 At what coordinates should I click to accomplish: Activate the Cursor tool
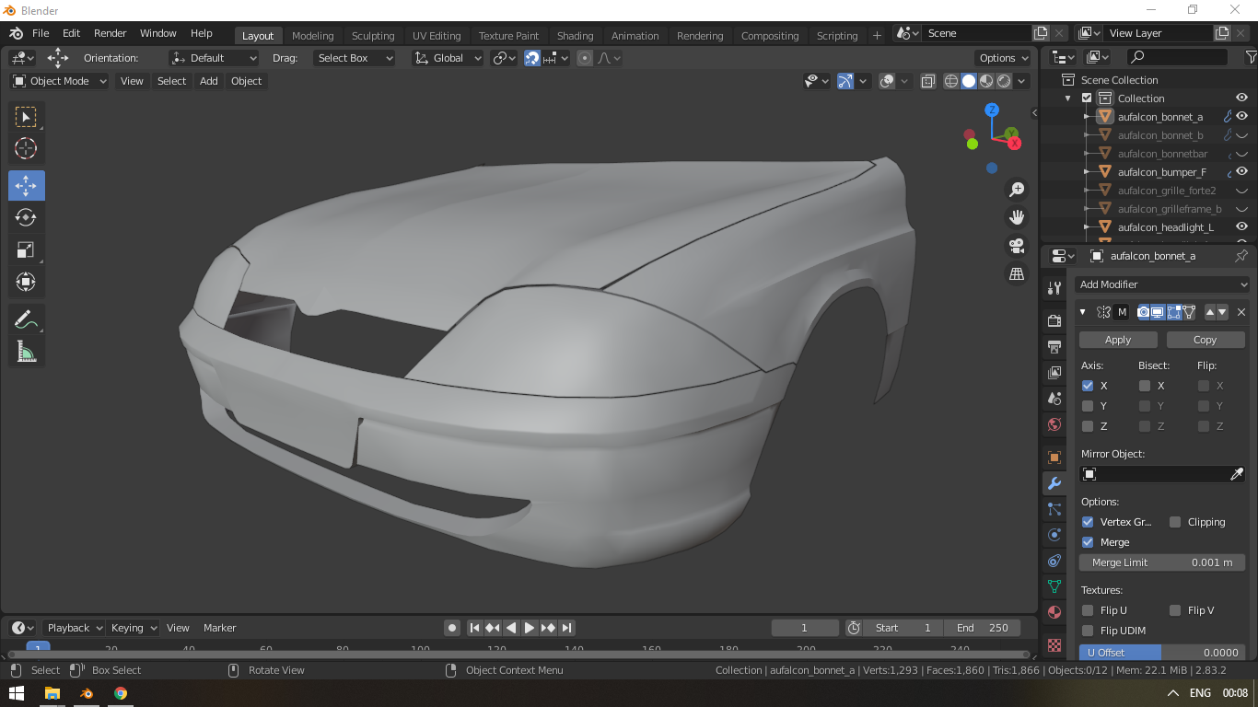click(x=26, y=148)
